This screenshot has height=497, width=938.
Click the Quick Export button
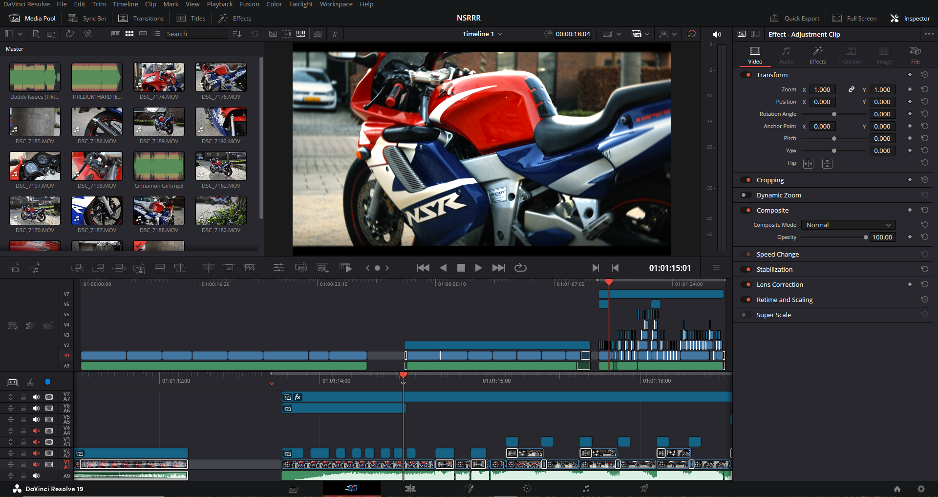795,19
